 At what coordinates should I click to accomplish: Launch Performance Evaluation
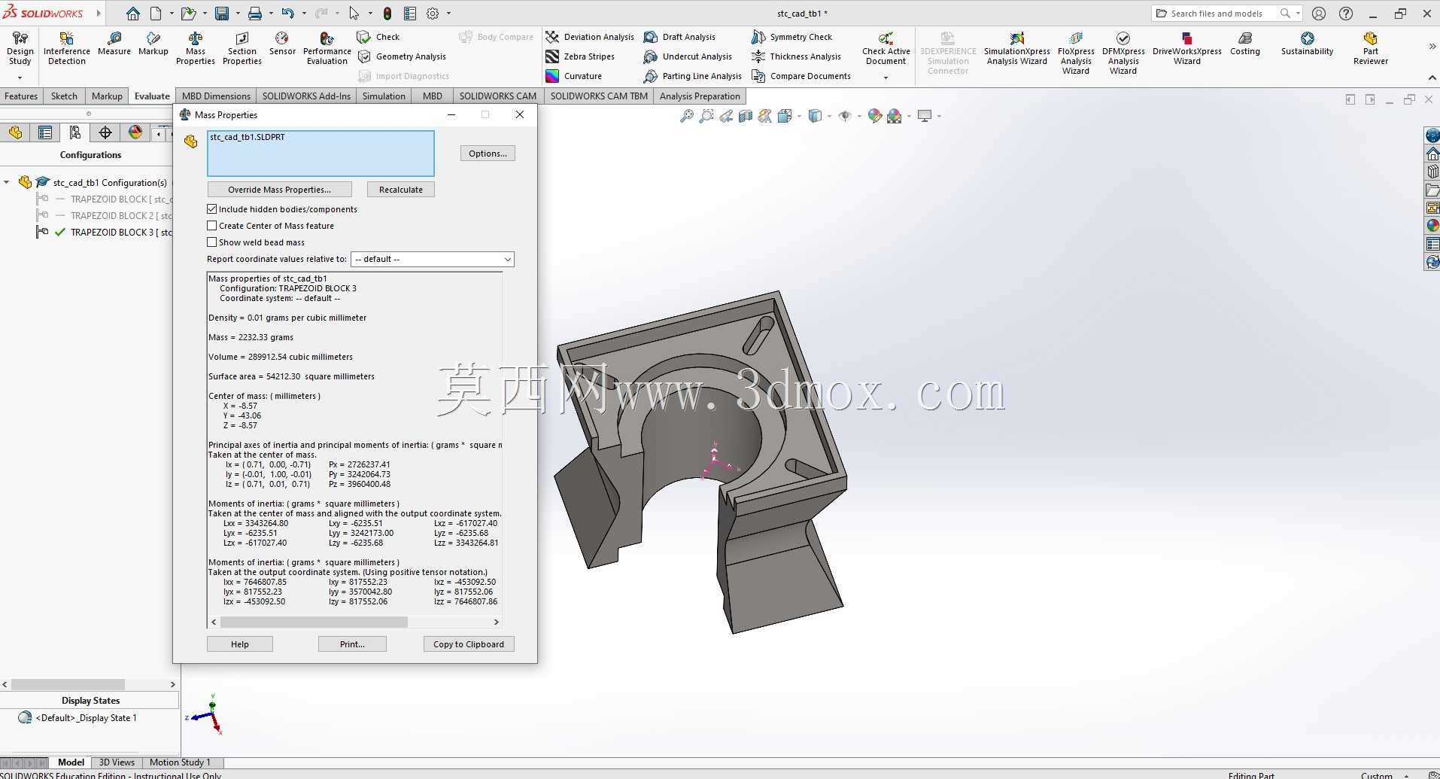pyautogui.click(x=327, y=49)
